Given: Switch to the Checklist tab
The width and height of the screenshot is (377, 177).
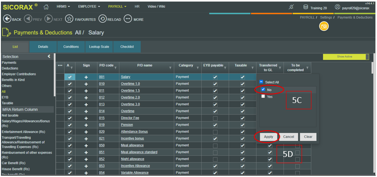Looking at the screenshot, I should (x=127, y=47).
